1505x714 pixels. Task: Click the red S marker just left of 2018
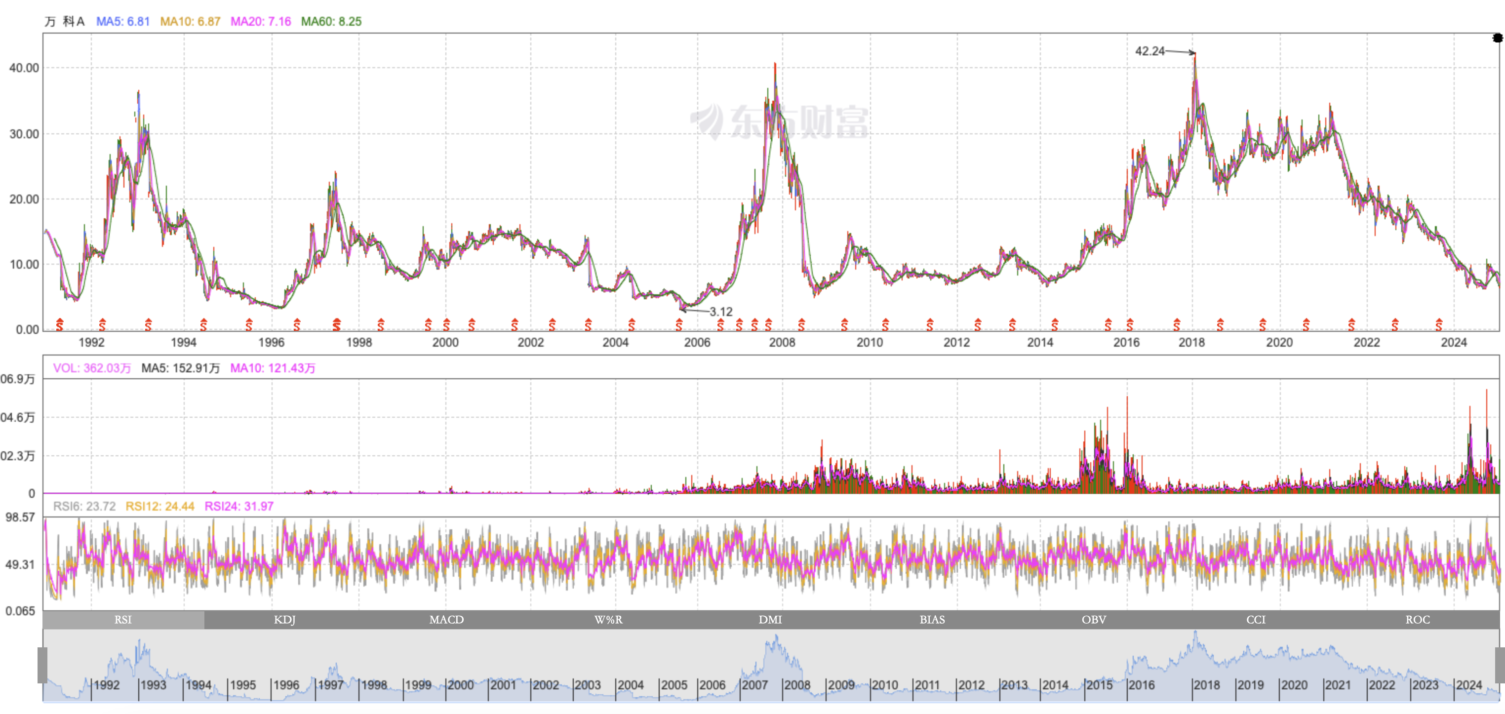[x=1177, y=324]
